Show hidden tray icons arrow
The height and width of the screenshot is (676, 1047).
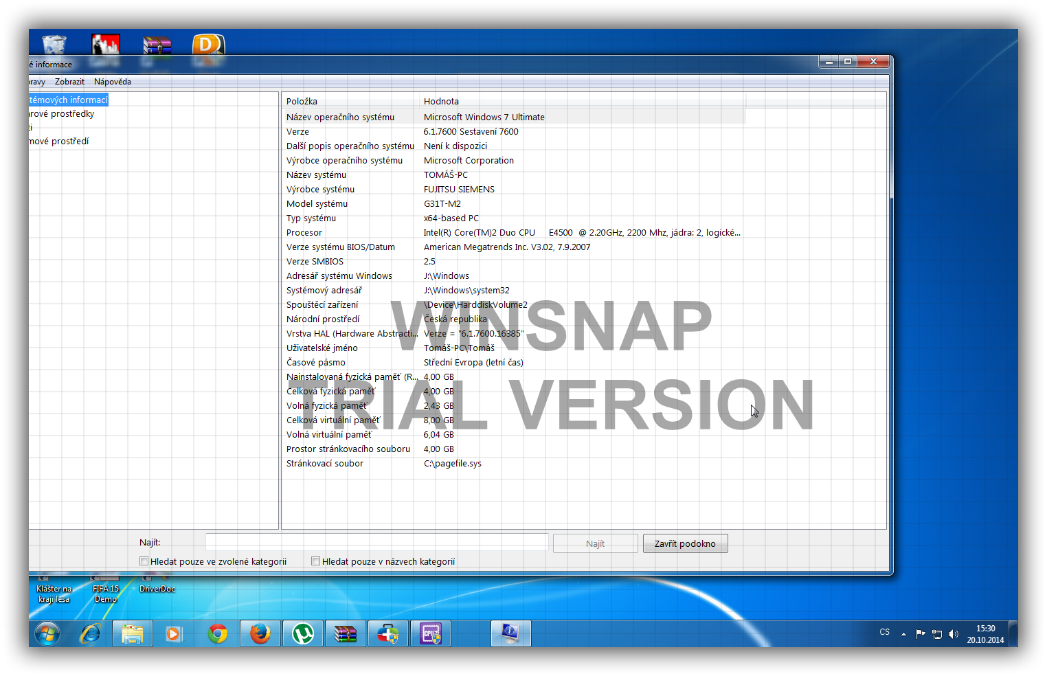903,634
